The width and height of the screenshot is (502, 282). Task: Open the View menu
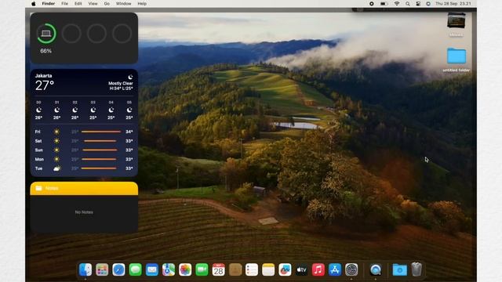point(93,4)
